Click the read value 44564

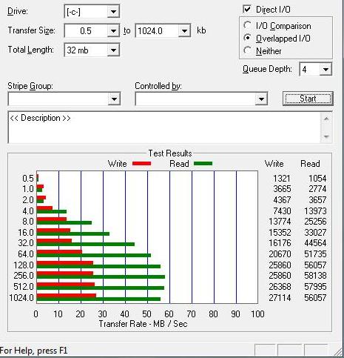coord(315,243)
